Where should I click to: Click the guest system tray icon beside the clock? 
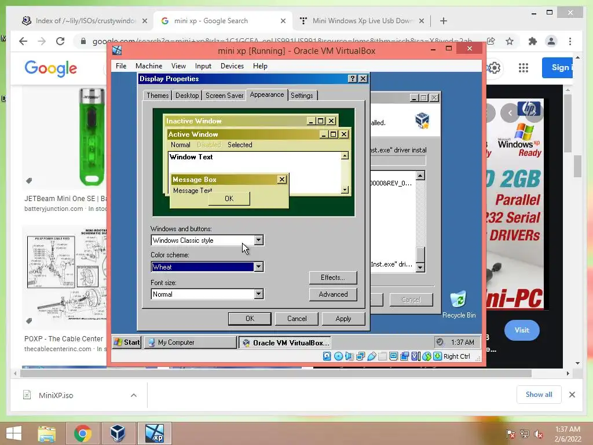tap(440, 342)
